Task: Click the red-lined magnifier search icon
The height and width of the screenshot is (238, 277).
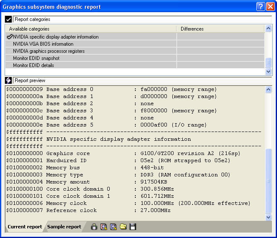Action: pyautogui.click(x=103, y=227)
